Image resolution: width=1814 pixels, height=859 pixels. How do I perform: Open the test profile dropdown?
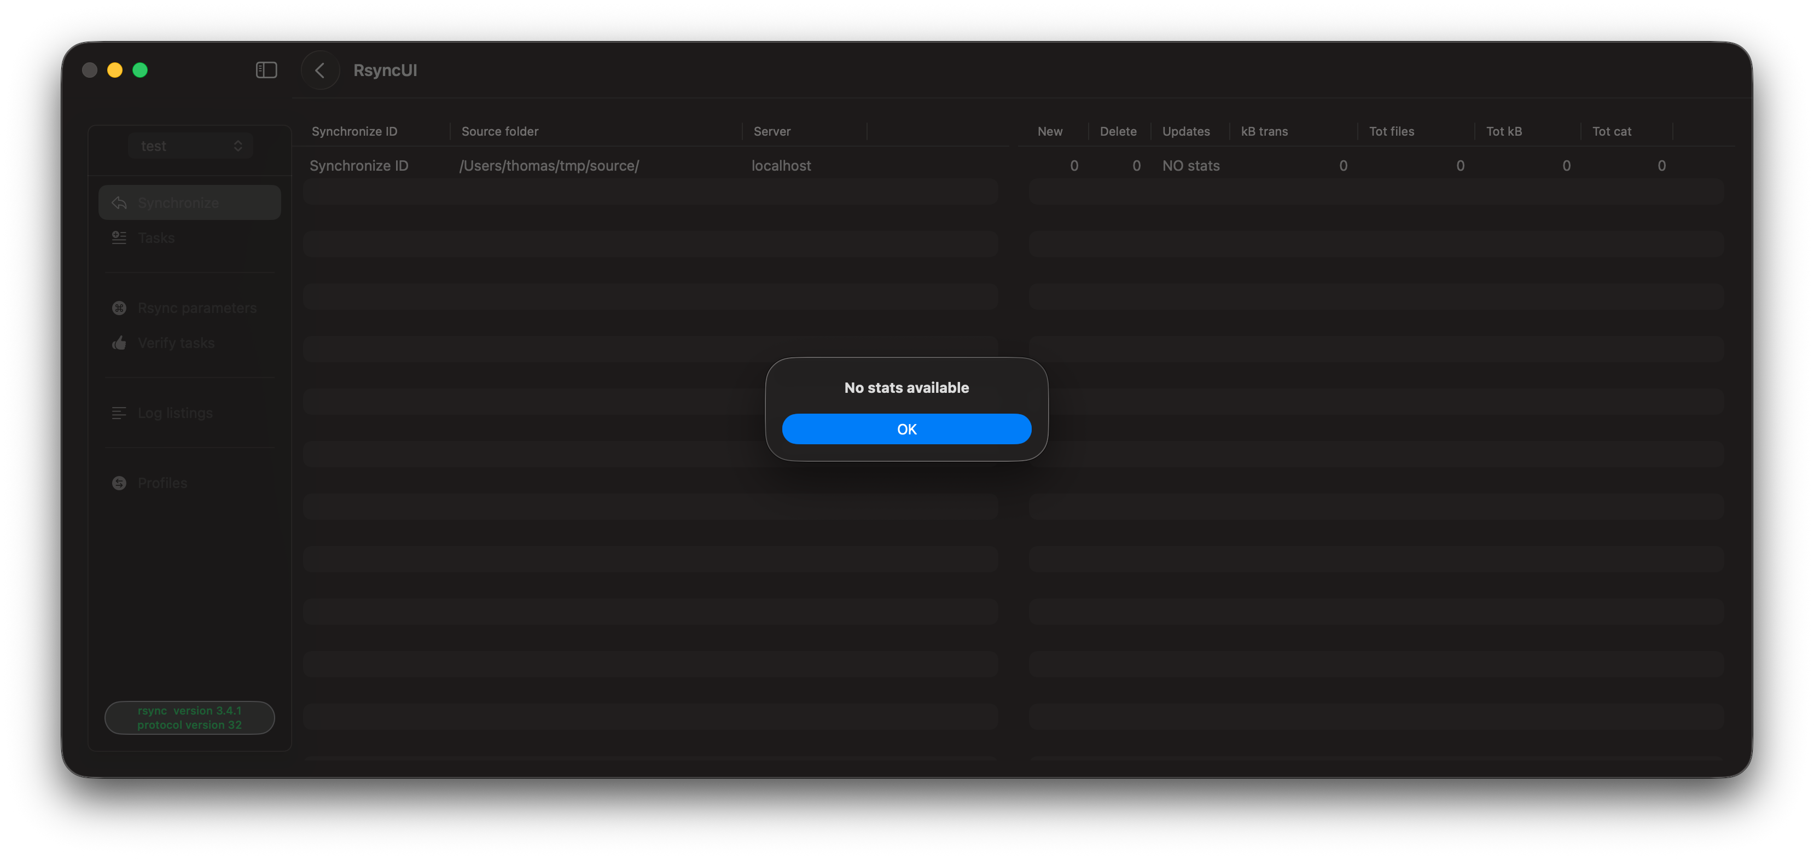pos(190,146)
